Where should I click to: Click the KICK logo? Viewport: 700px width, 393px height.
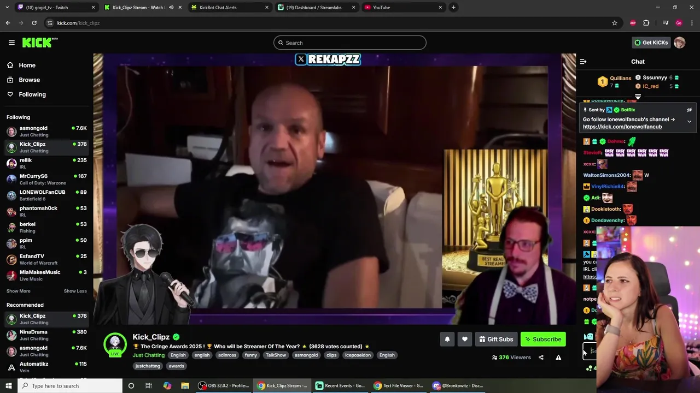(x=40, y=43)
